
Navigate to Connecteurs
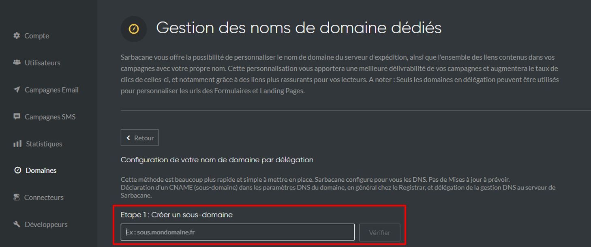tap(44, 198)
